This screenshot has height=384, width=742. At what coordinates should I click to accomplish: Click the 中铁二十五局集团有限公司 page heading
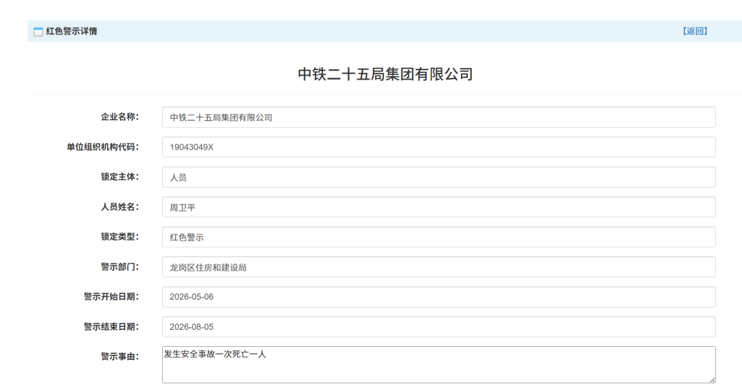click(x=385, y=74)
